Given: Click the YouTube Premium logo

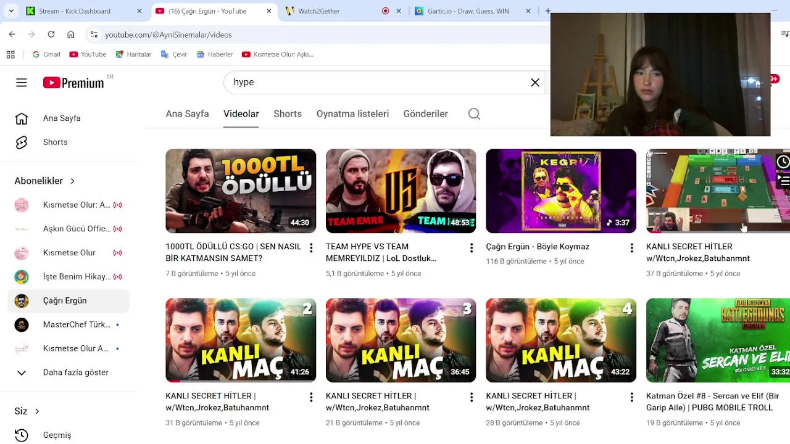Looking at the screenshot, I should tap(73, 83).
